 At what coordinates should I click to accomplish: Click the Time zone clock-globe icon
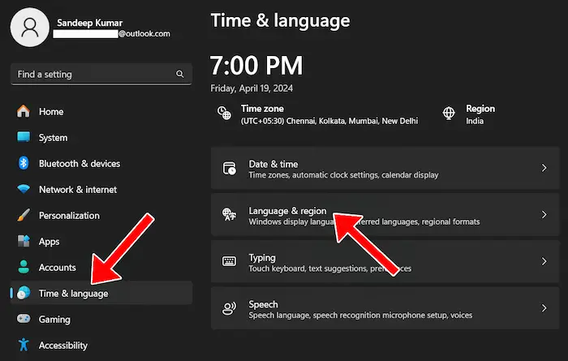[x=224, y=113]
